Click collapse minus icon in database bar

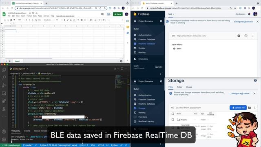246,36
